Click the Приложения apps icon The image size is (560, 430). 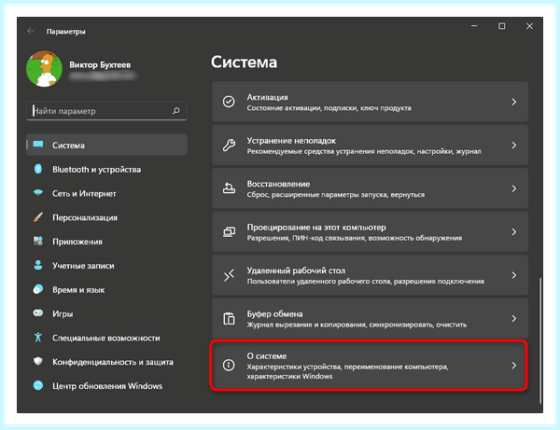pyautogui.click(x=38, y=242)
